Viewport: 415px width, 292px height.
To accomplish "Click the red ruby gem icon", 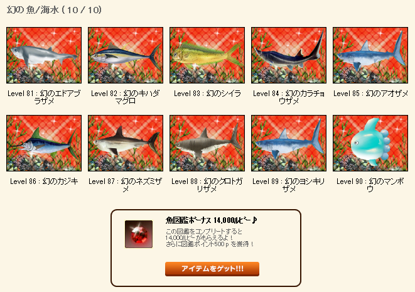I will [139, 234].
